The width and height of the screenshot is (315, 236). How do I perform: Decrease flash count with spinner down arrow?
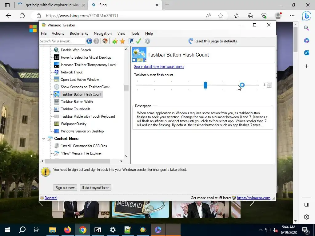(269, 86)
